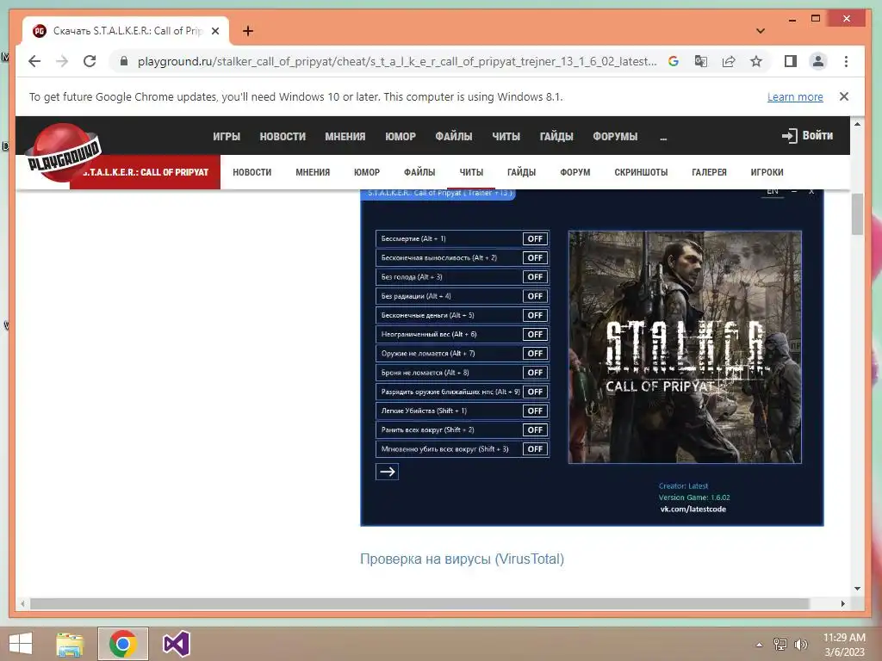Open the Windows Start button
Viewport: 882px width, 661px height.
tap(21, 644)
